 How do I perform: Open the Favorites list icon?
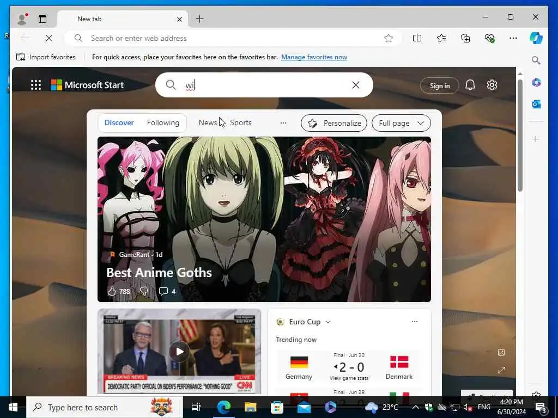(441, 38)
